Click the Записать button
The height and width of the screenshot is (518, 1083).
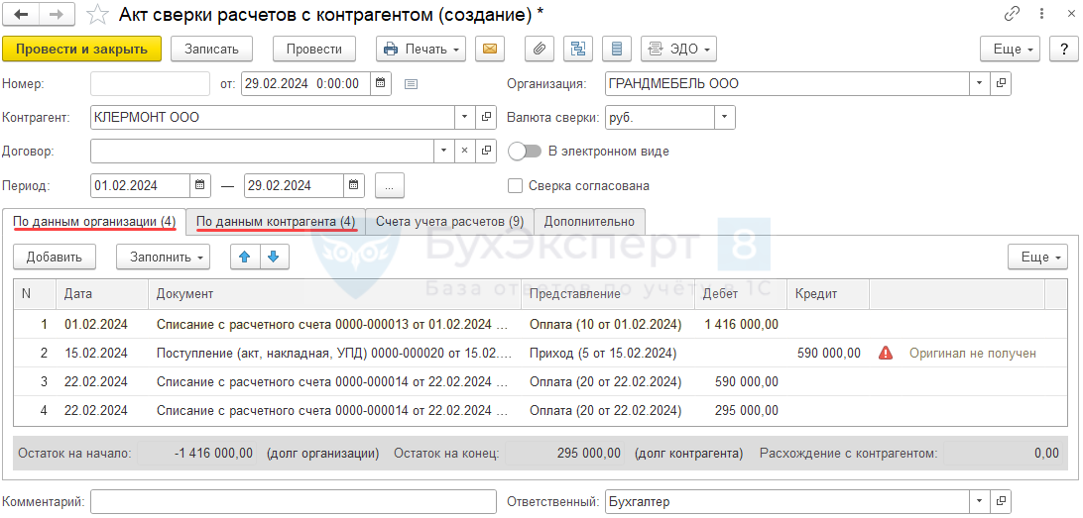[x=211, y=49]
